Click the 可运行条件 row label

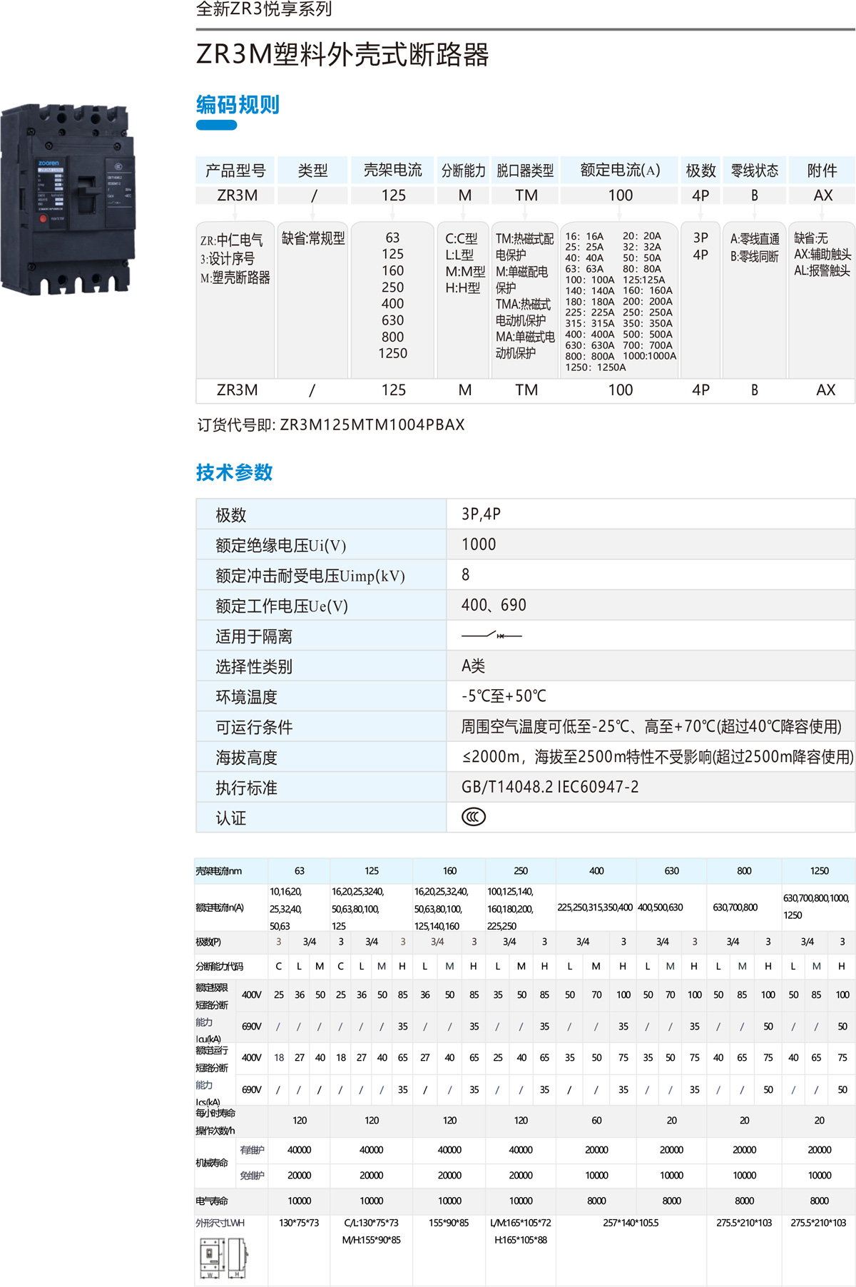point(254,727)
